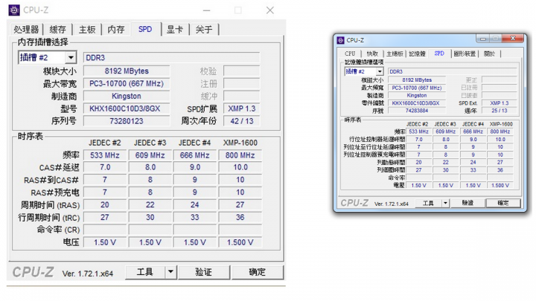This screenshot has width=536, height=301.
Task: Open the 關於 tab in the right window
Action: 490,54
